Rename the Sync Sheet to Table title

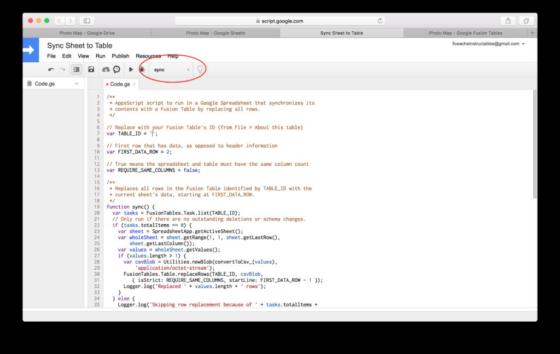coord(80,46)
